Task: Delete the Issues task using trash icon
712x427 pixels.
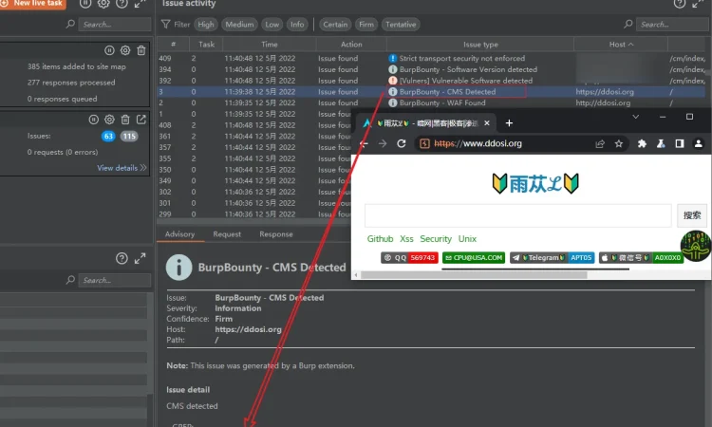Action: tap(125, 120)
